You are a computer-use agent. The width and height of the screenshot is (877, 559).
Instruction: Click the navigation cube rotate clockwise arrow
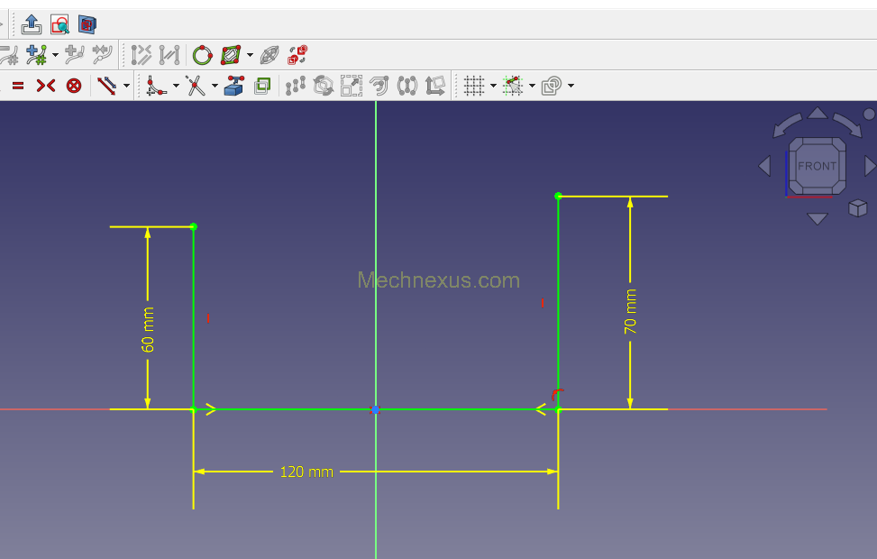tap(847, 124)
